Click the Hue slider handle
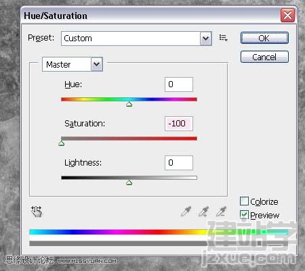The height and width of the screenshot is (271, 305). click(x=129, y=104)
